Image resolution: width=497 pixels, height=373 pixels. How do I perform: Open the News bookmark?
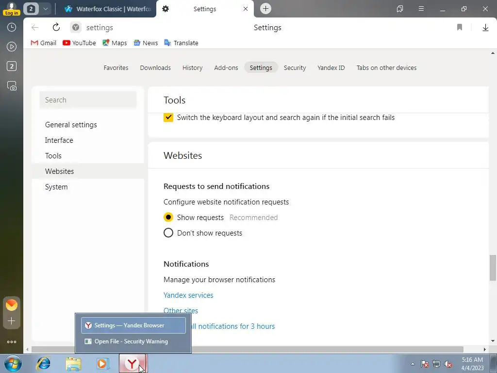click(146, 43)
